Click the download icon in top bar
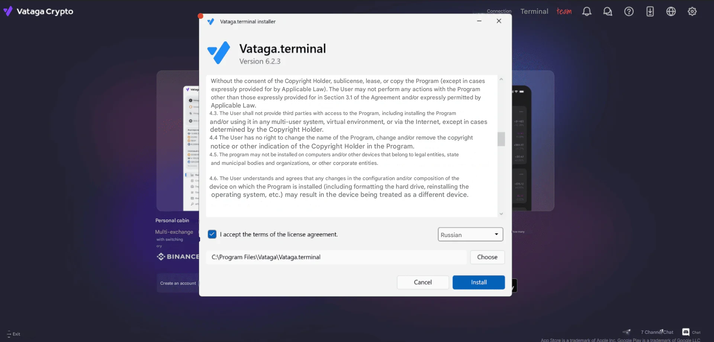 (x=650, y=12)
